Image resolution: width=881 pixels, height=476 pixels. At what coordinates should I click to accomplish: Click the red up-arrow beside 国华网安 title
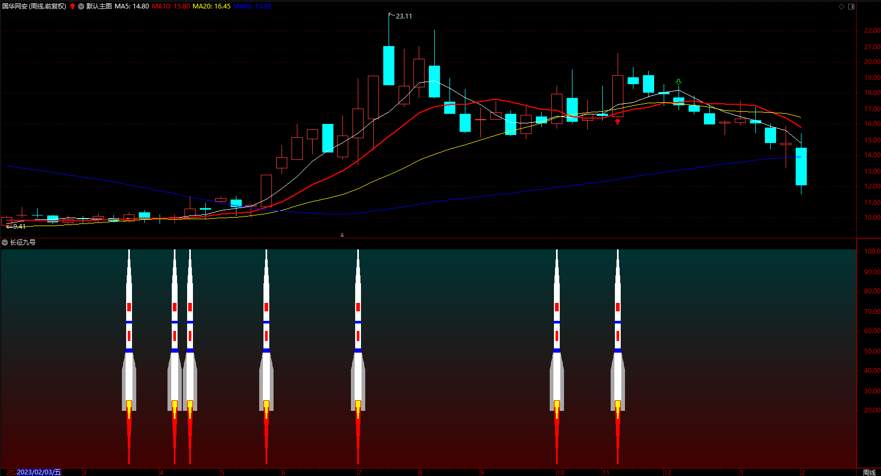[73, 6]
